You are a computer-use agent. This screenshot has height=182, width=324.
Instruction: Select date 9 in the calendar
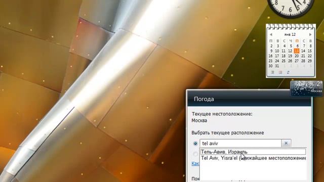(x=271, y=51)
